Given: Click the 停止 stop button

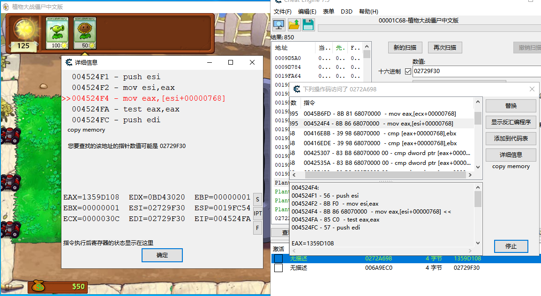Looking at the screenshot, I should coord(511,246).
